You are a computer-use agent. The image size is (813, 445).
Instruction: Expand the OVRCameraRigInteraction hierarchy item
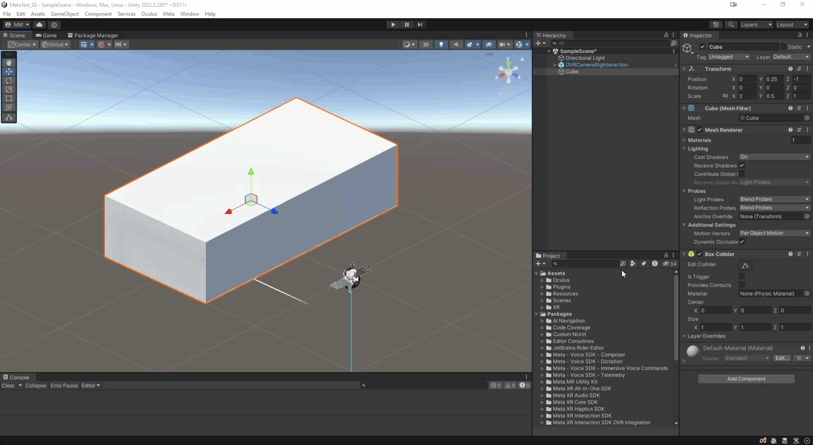click(x=555, y=65)
